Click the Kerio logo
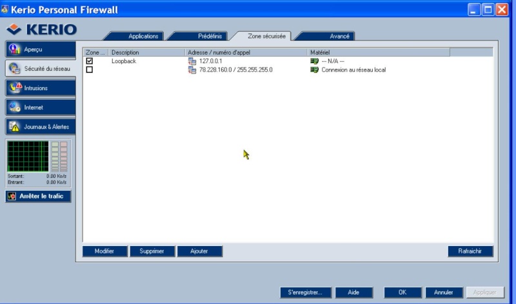This screenshot has width=516, height=304. (x=42, y=30)
